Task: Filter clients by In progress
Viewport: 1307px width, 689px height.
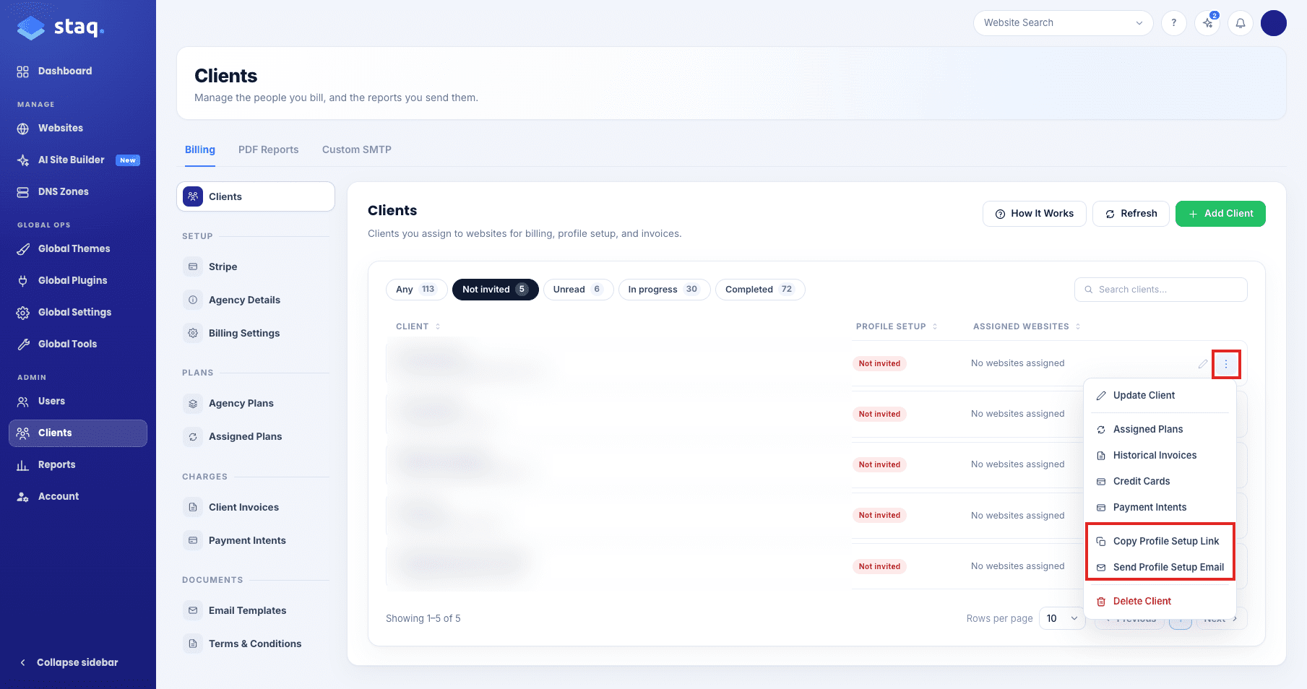Action: click(664, 290)
